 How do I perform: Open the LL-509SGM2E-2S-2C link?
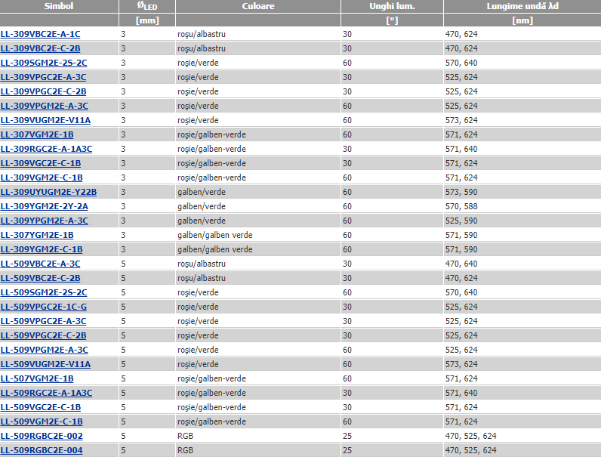pyautogui.click(x=44, y=292)
